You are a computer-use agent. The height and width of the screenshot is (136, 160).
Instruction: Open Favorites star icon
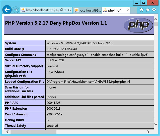pos(148,10)
